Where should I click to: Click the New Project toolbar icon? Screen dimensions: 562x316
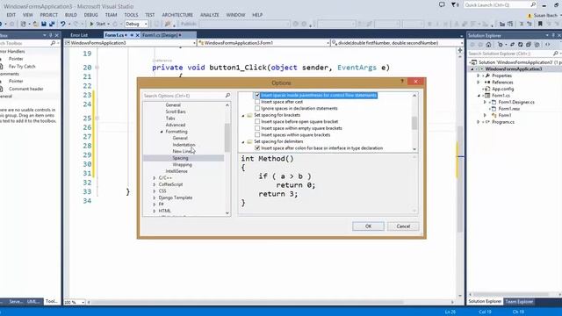24,24
